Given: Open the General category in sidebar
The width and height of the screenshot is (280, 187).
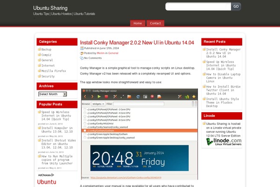Looking at the screenshot, I should (x=47, y=60).
